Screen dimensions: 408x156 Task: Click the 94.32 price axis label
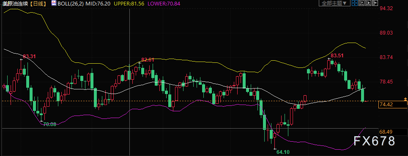[386, 8]
